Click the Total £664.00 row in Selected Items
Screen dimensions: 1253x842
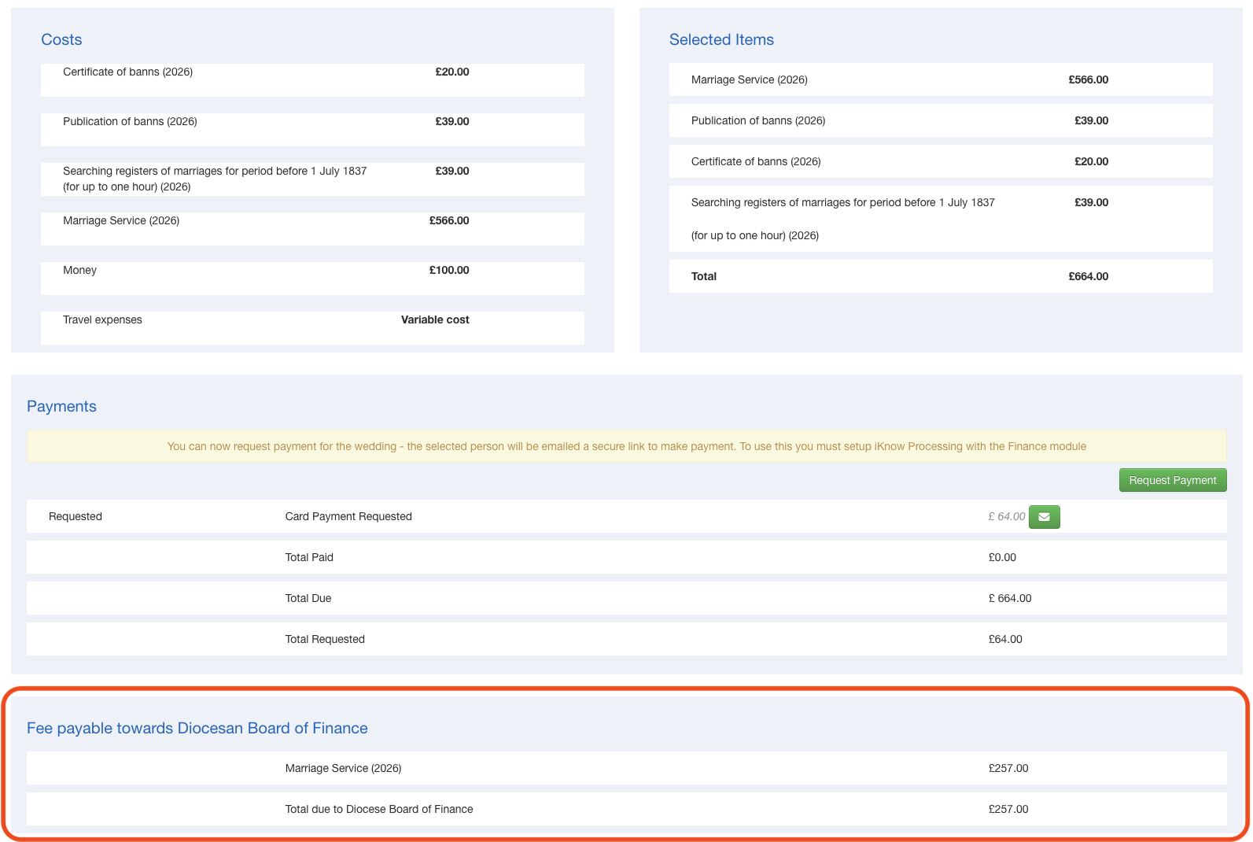click(x=940, y=276)
